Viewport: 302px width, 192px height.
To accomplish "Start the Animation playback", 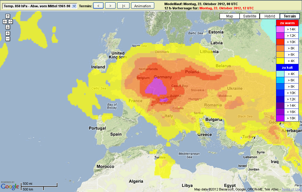I will (x=143, y=6).
